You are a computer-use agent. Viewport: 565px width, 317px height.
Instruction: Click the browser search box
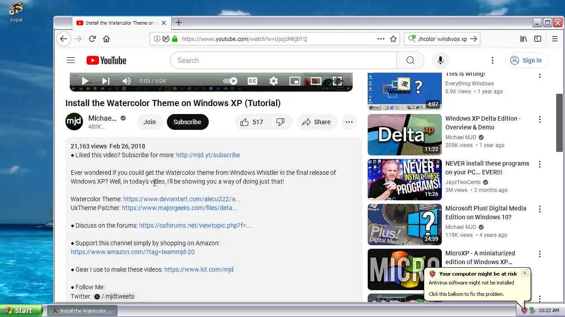coord(442,39)
